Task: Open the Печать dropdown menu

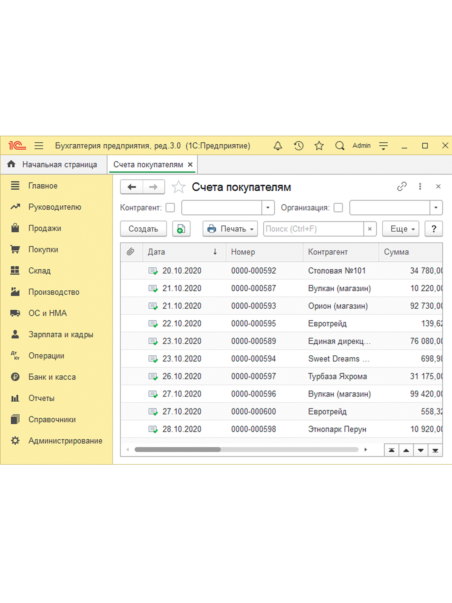Action: click(230, 229)
